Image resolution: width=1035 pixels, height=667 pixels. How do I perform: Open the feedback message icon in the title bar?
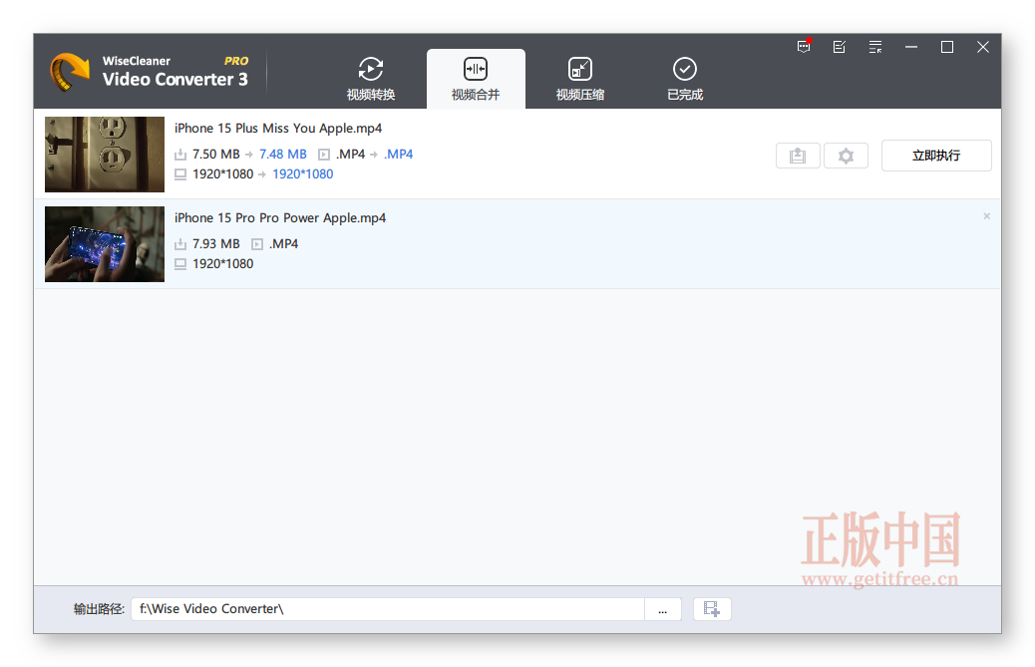804,47
